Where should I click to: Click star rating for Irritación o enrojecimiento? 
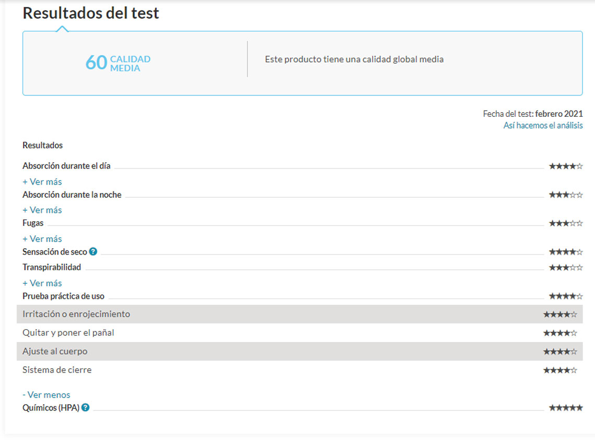(560, 315)
